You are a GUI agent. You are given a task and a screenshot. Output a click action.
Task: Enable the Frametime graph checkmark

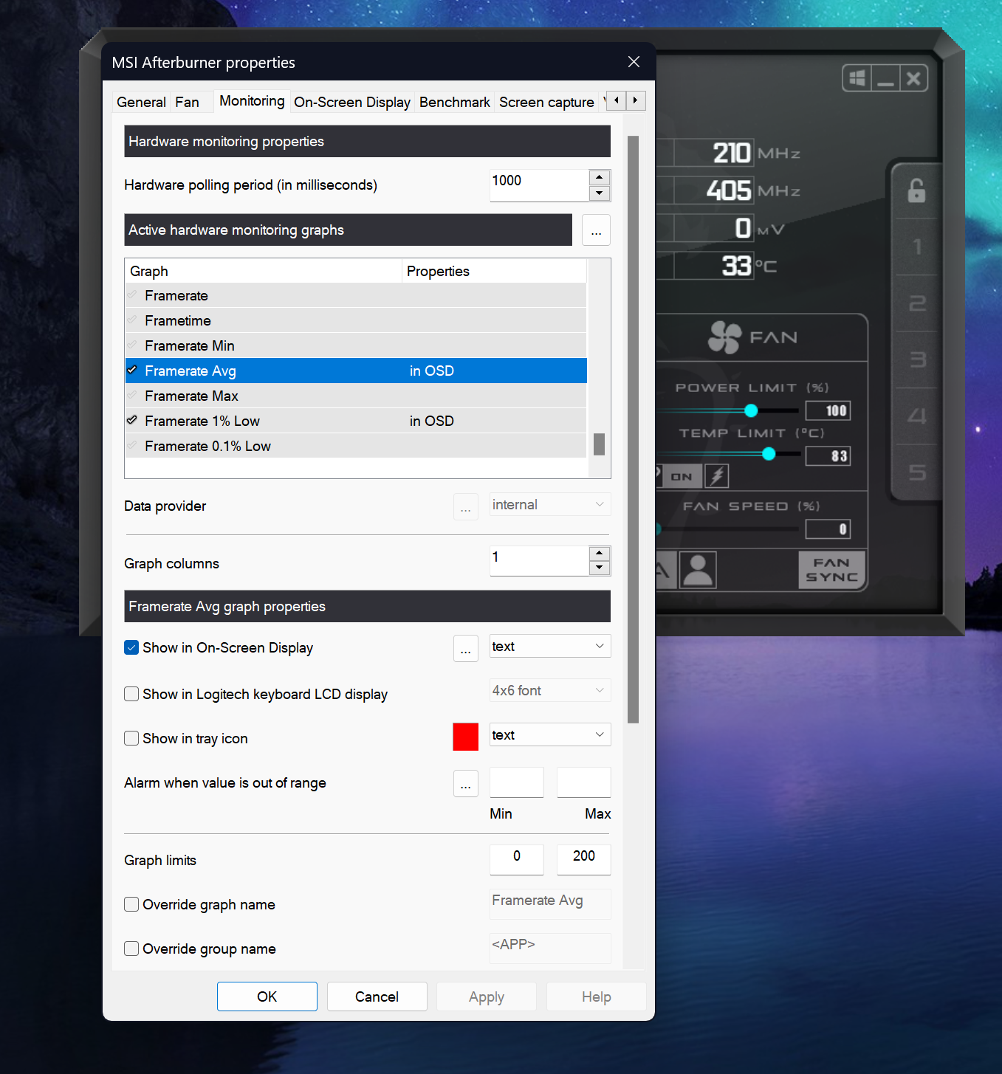click(132, 320)
